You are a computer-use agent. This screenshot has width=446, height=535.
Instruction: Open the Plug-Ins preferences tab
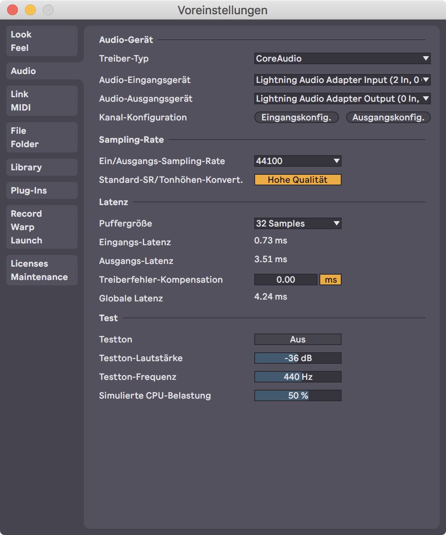[41, 190]
